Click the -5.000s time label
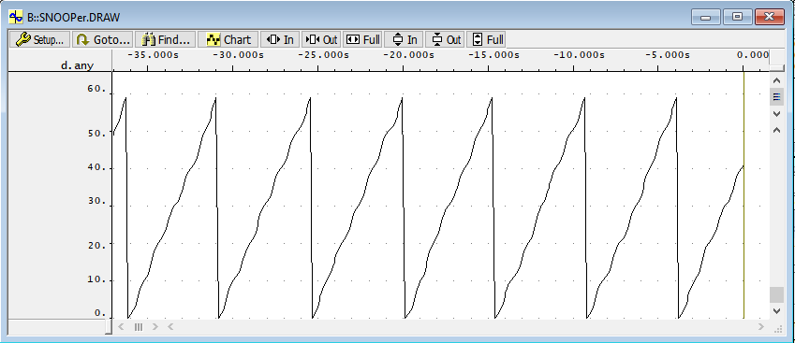This screenshot has width=795, height=343. 668,54
